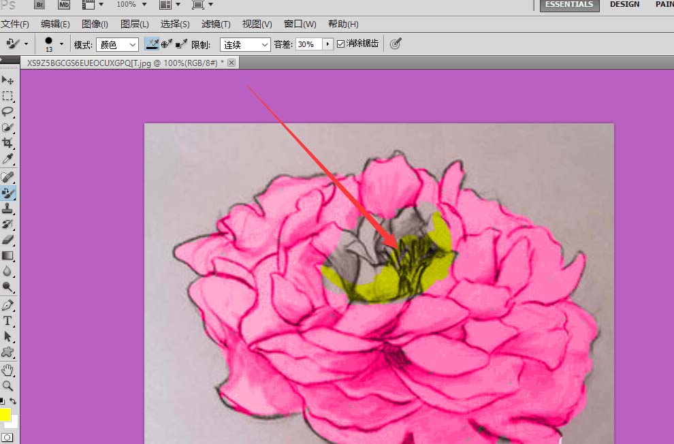Select the Zoom tool

coord(7,385)
